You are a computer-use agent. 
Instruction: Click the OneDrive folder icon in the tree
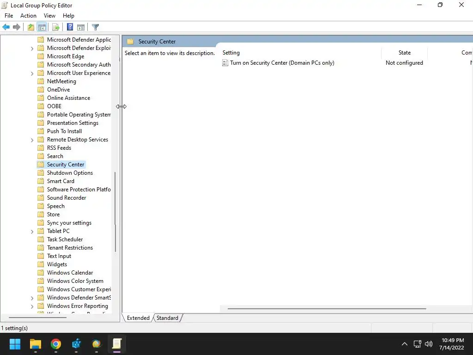(41, 90)
